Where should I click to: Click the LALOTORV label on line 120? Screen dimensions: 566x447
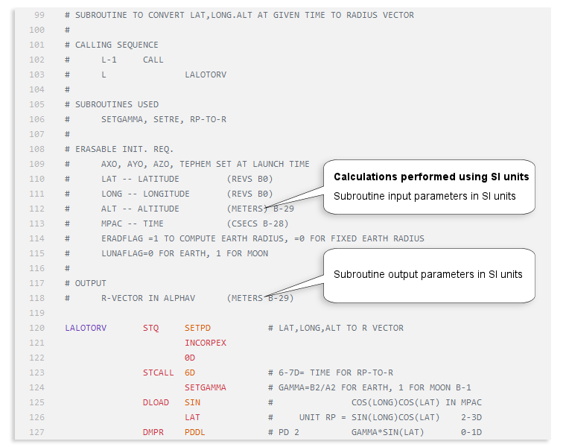[x=86, y=328]
